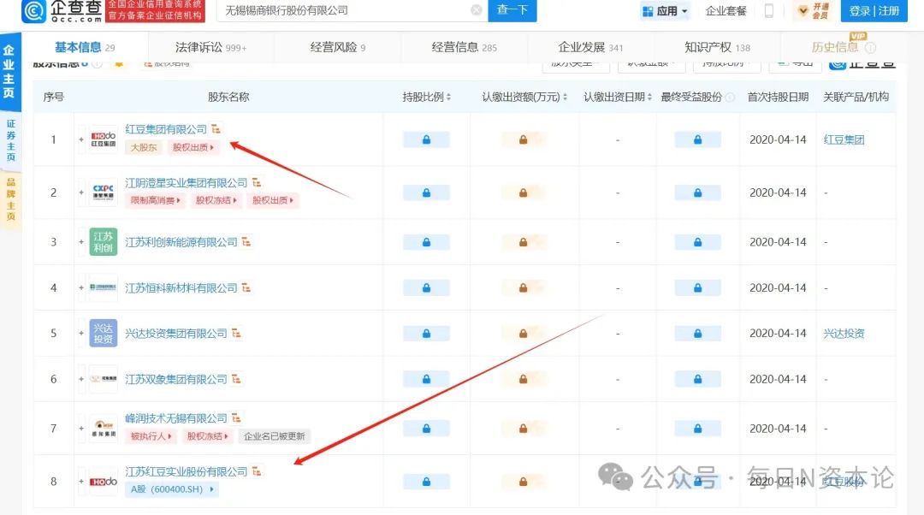
Task: Expand 股权出质 tag under 红豆集团
Action: (193, 147)
